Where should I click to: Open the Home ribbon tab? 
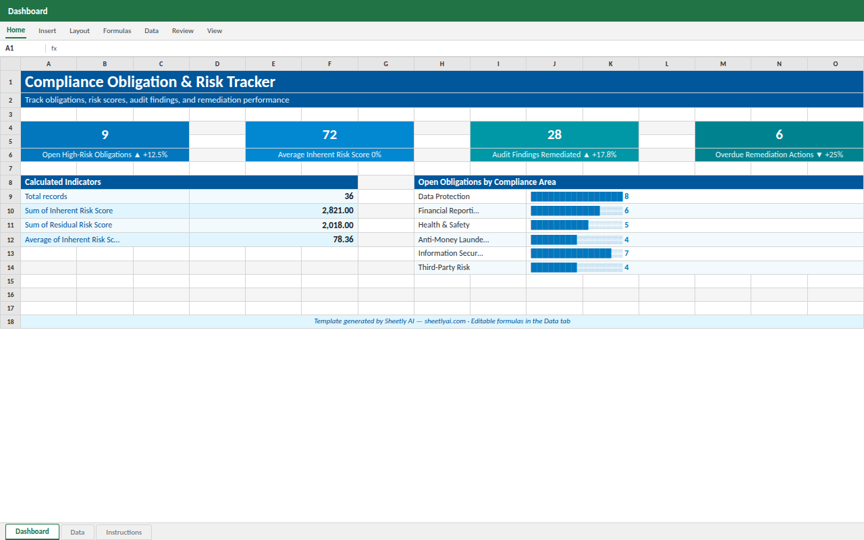tap(16, 30)
